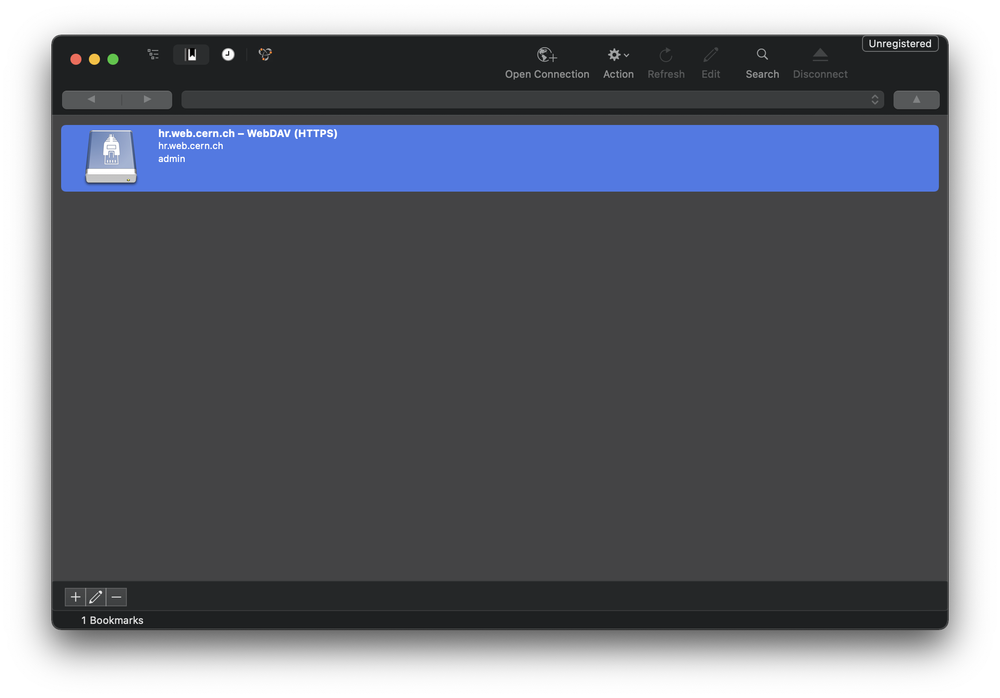Click the path input field

click(532, 100)
